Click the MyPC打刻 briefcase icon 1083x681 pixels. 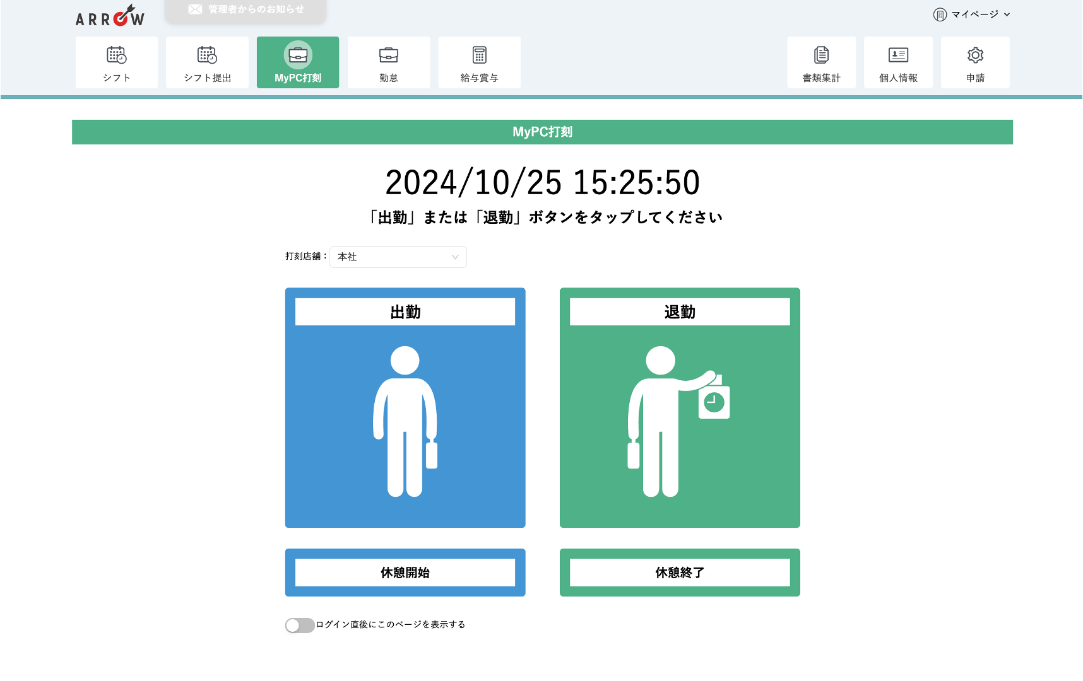point(298,55)
